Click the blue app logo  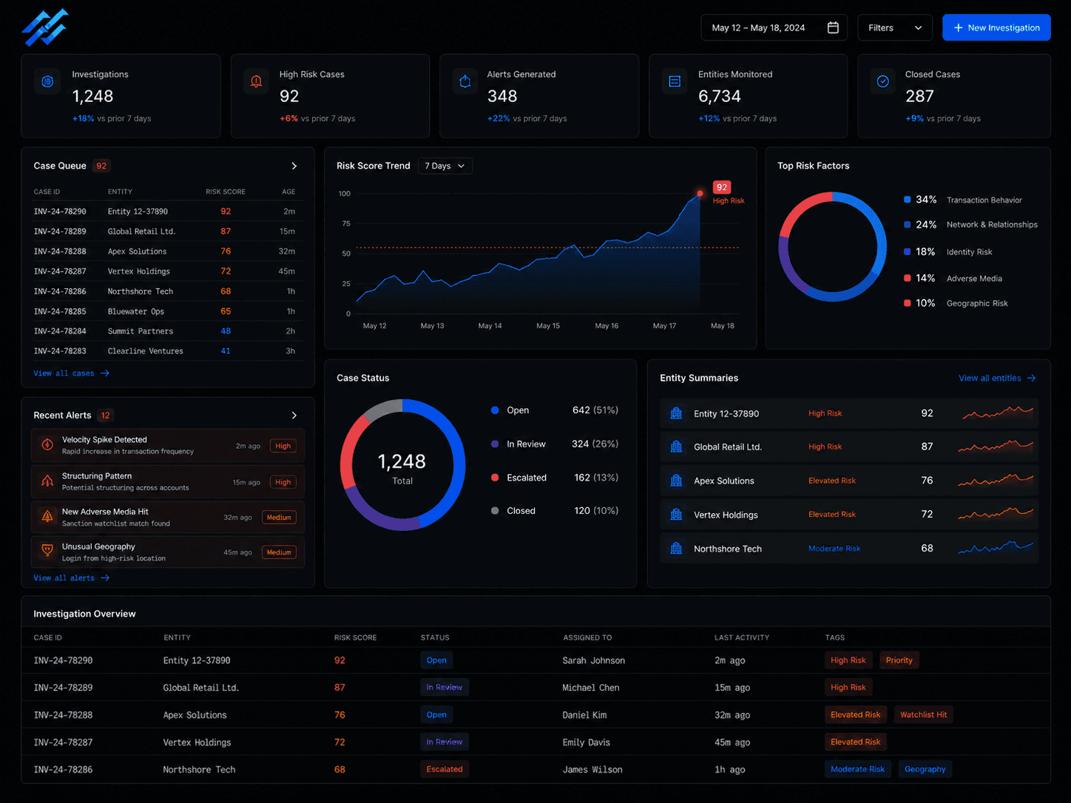tap(46, 28)
